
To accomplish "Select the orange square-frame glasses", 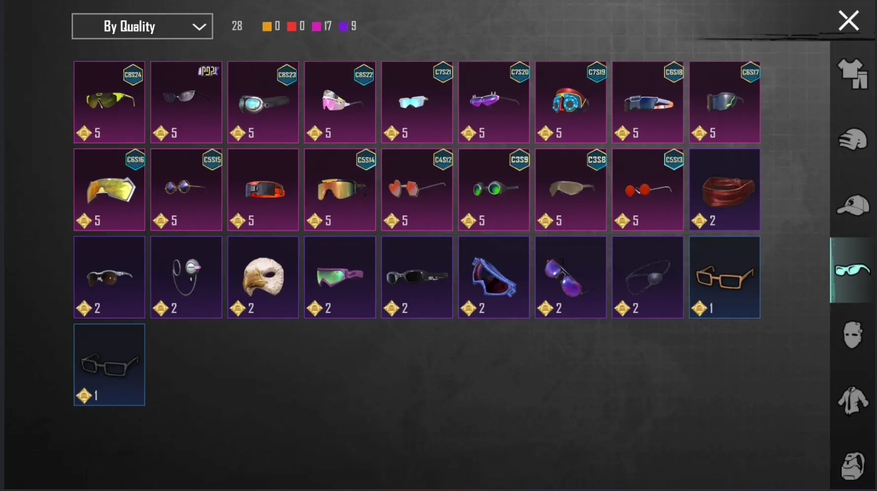I will (x=725, y=277).
